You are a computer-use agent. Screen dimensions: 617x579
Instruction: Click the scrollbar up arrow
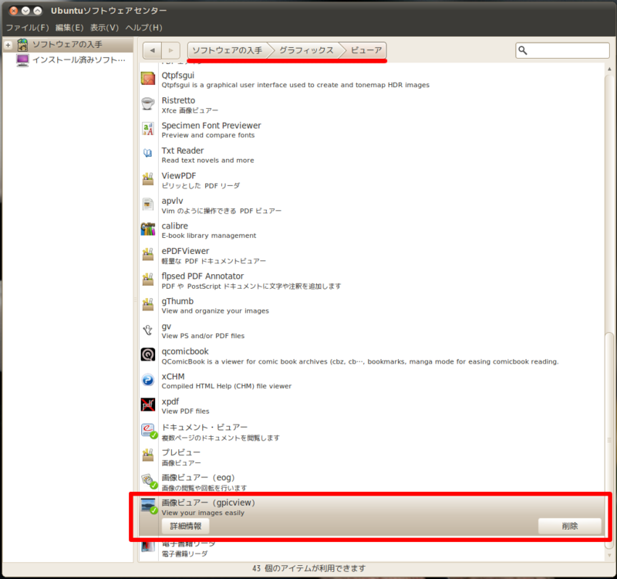[x=609, y=69]
